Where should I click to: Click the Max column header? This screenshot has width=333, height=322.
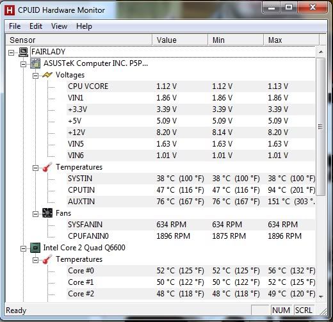coord(291,40)
